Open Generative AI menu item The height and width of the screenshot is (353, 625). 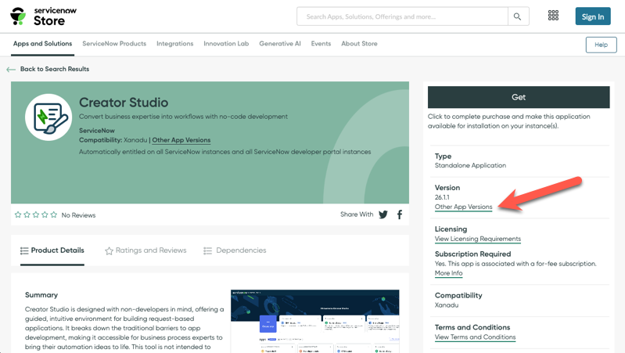280,44
